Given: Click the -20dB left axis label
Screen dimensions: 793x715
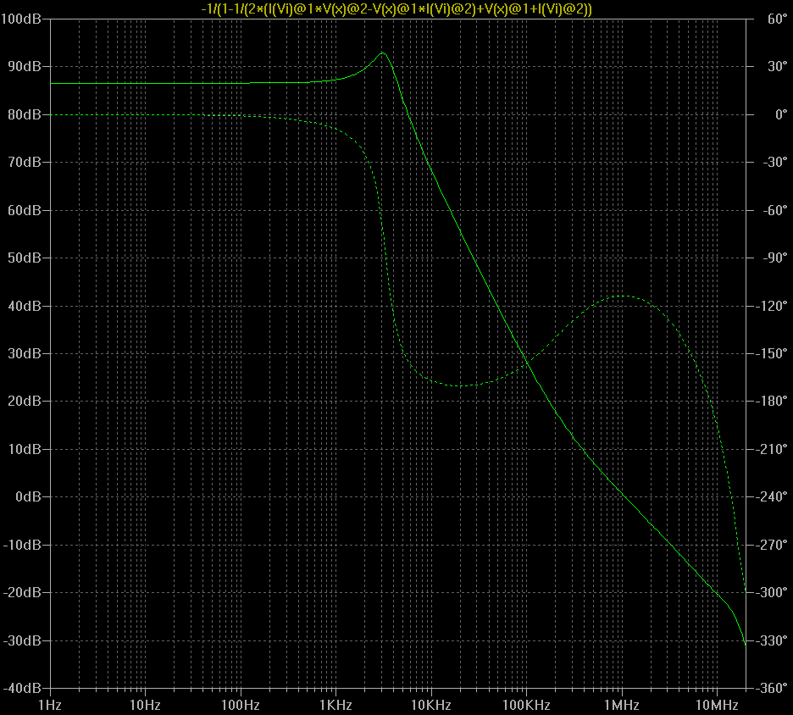Looking at the screenshot, I should (22, 592).
